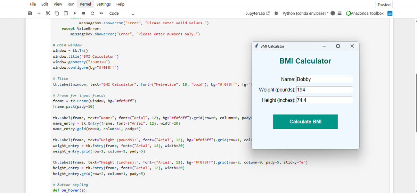417x193 pixels.
Task: Click the 'Weight (pounds):' label in app
Action: point(277,90)
